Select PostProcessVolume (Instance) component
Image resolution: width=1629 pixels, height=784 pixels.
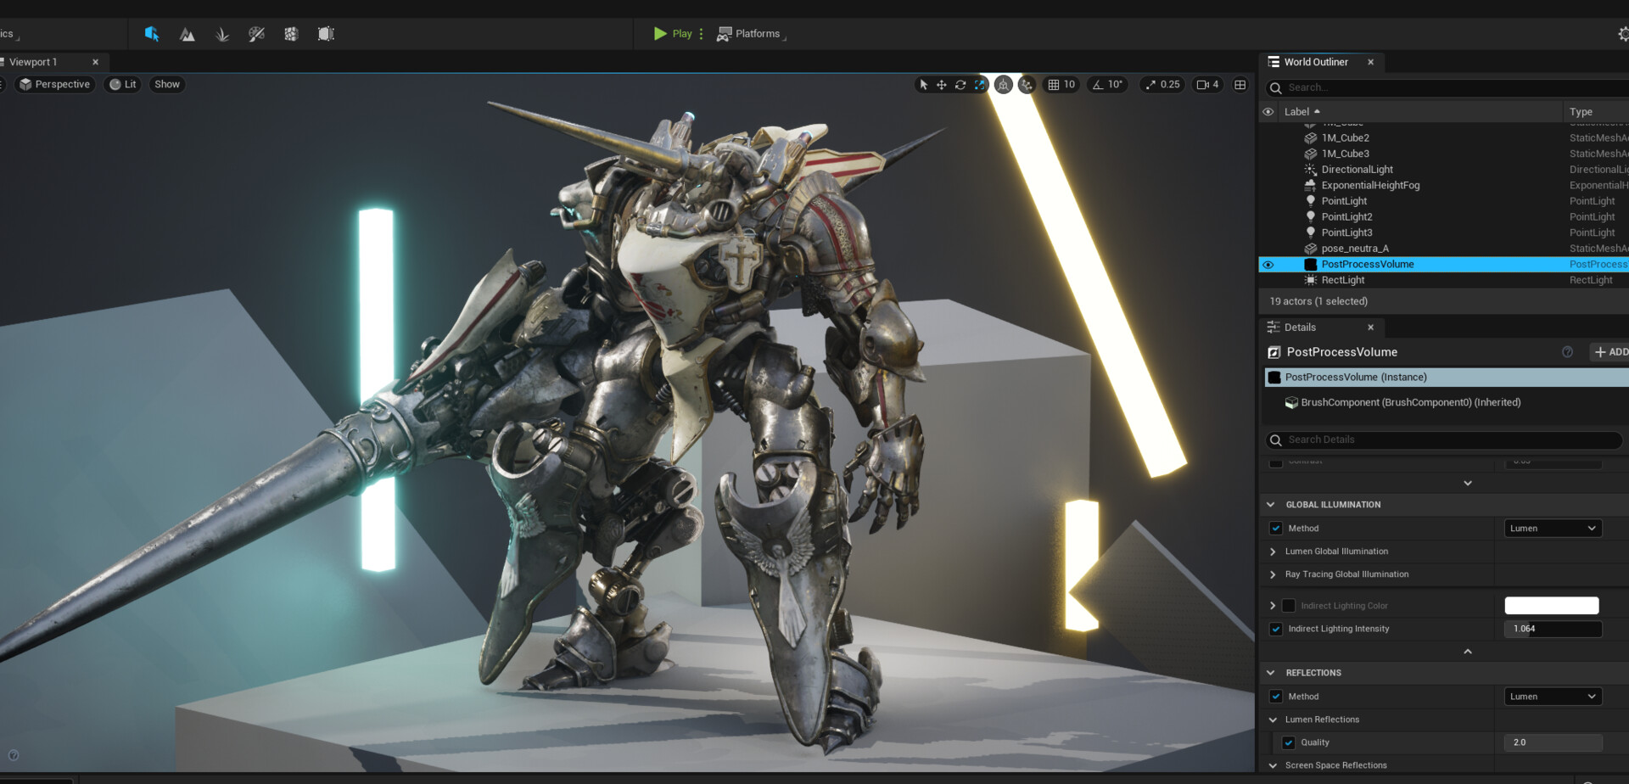click(x=1447, y=378)
